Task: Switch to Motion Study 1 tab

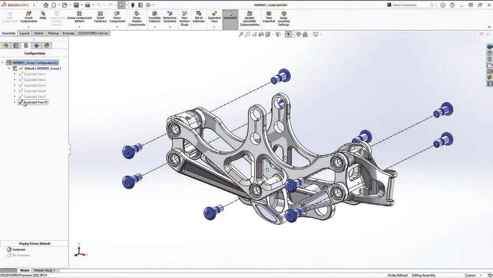Action: click(x=44, y=270)
